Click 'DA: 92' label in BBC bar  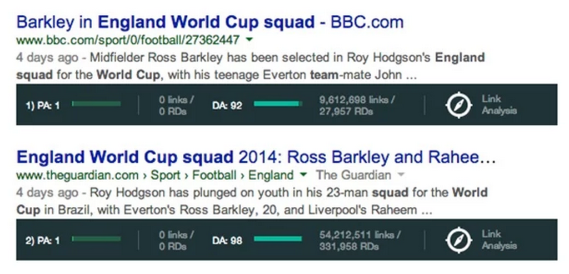click(227, 106)
